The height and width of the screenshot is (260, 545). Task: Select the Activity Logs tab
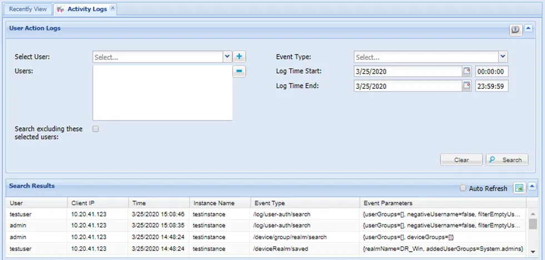[x=85, y=9]
